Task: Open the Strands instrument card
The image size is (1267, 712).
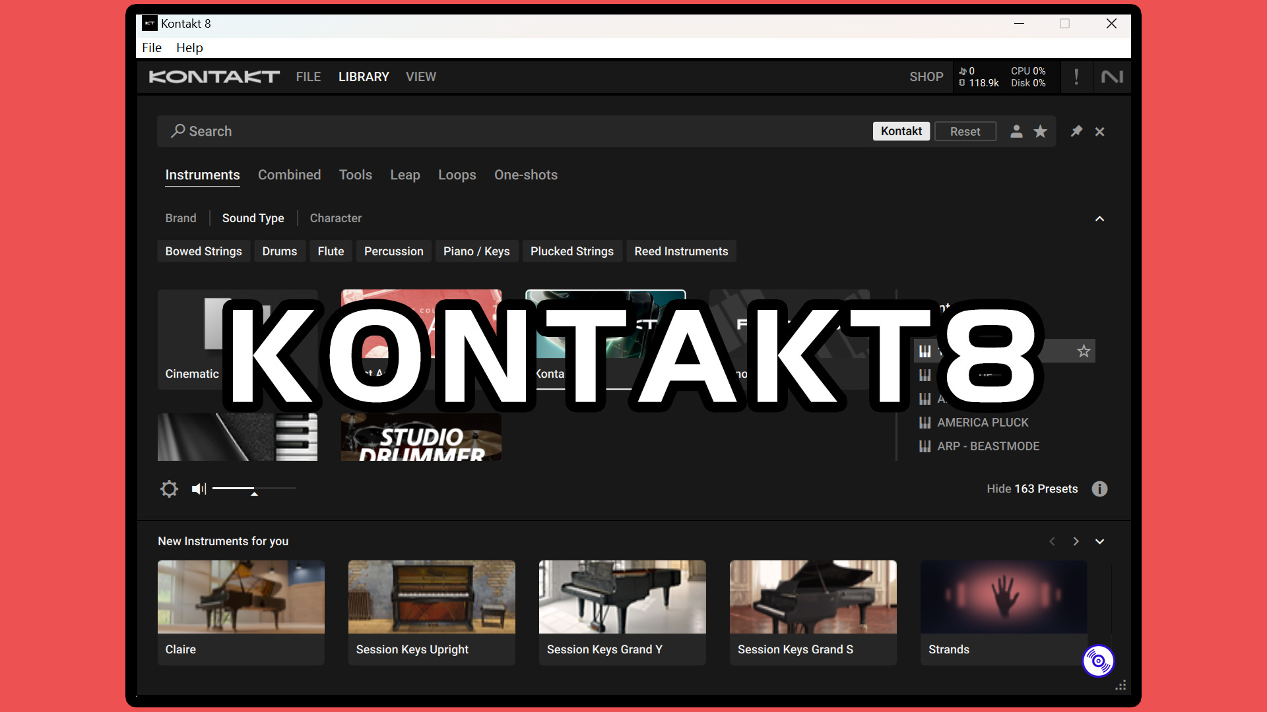Action: pyautogui.click(x=1004, y=612)
